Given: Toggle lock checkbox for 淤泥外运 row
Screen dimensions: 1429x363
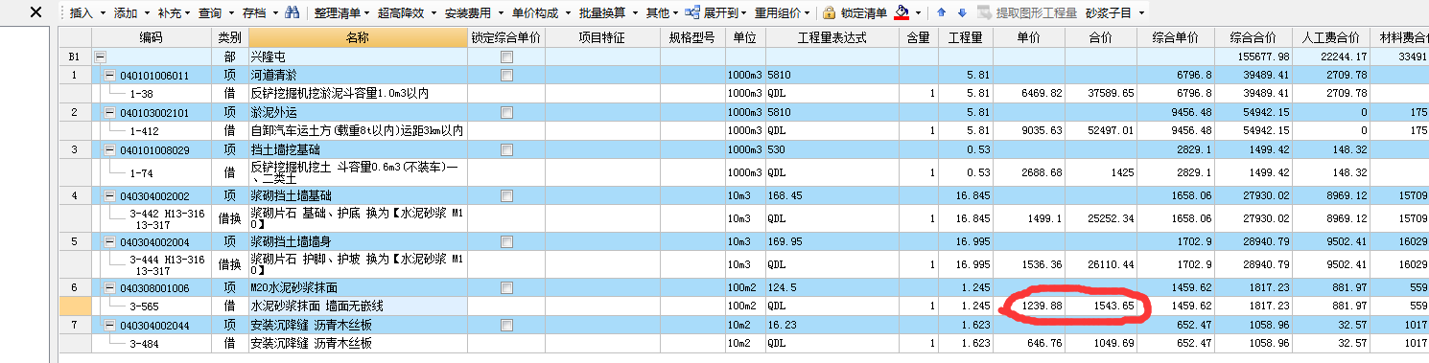Looking at the screenshot, I should pyautogui.click(x=506, y=112).
